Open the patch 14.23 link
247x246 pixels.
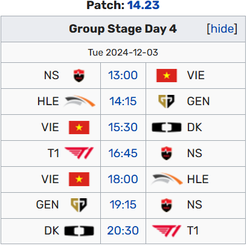(143, 5)
